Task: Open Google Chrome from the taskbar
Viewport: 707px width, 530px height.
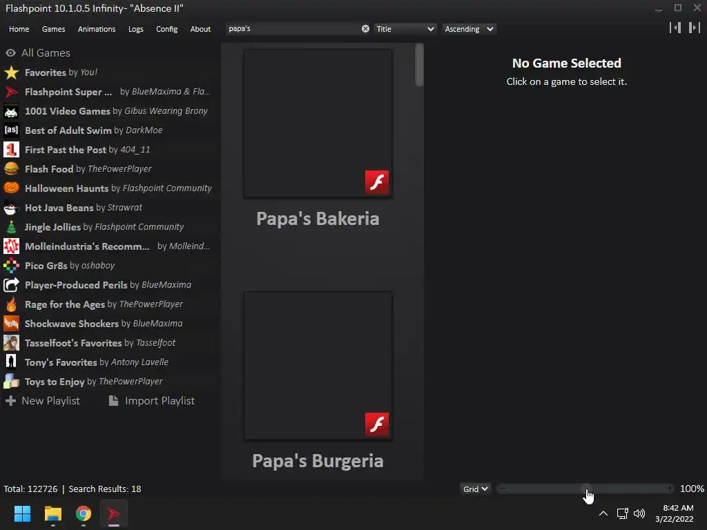Action: click(84, 513)
